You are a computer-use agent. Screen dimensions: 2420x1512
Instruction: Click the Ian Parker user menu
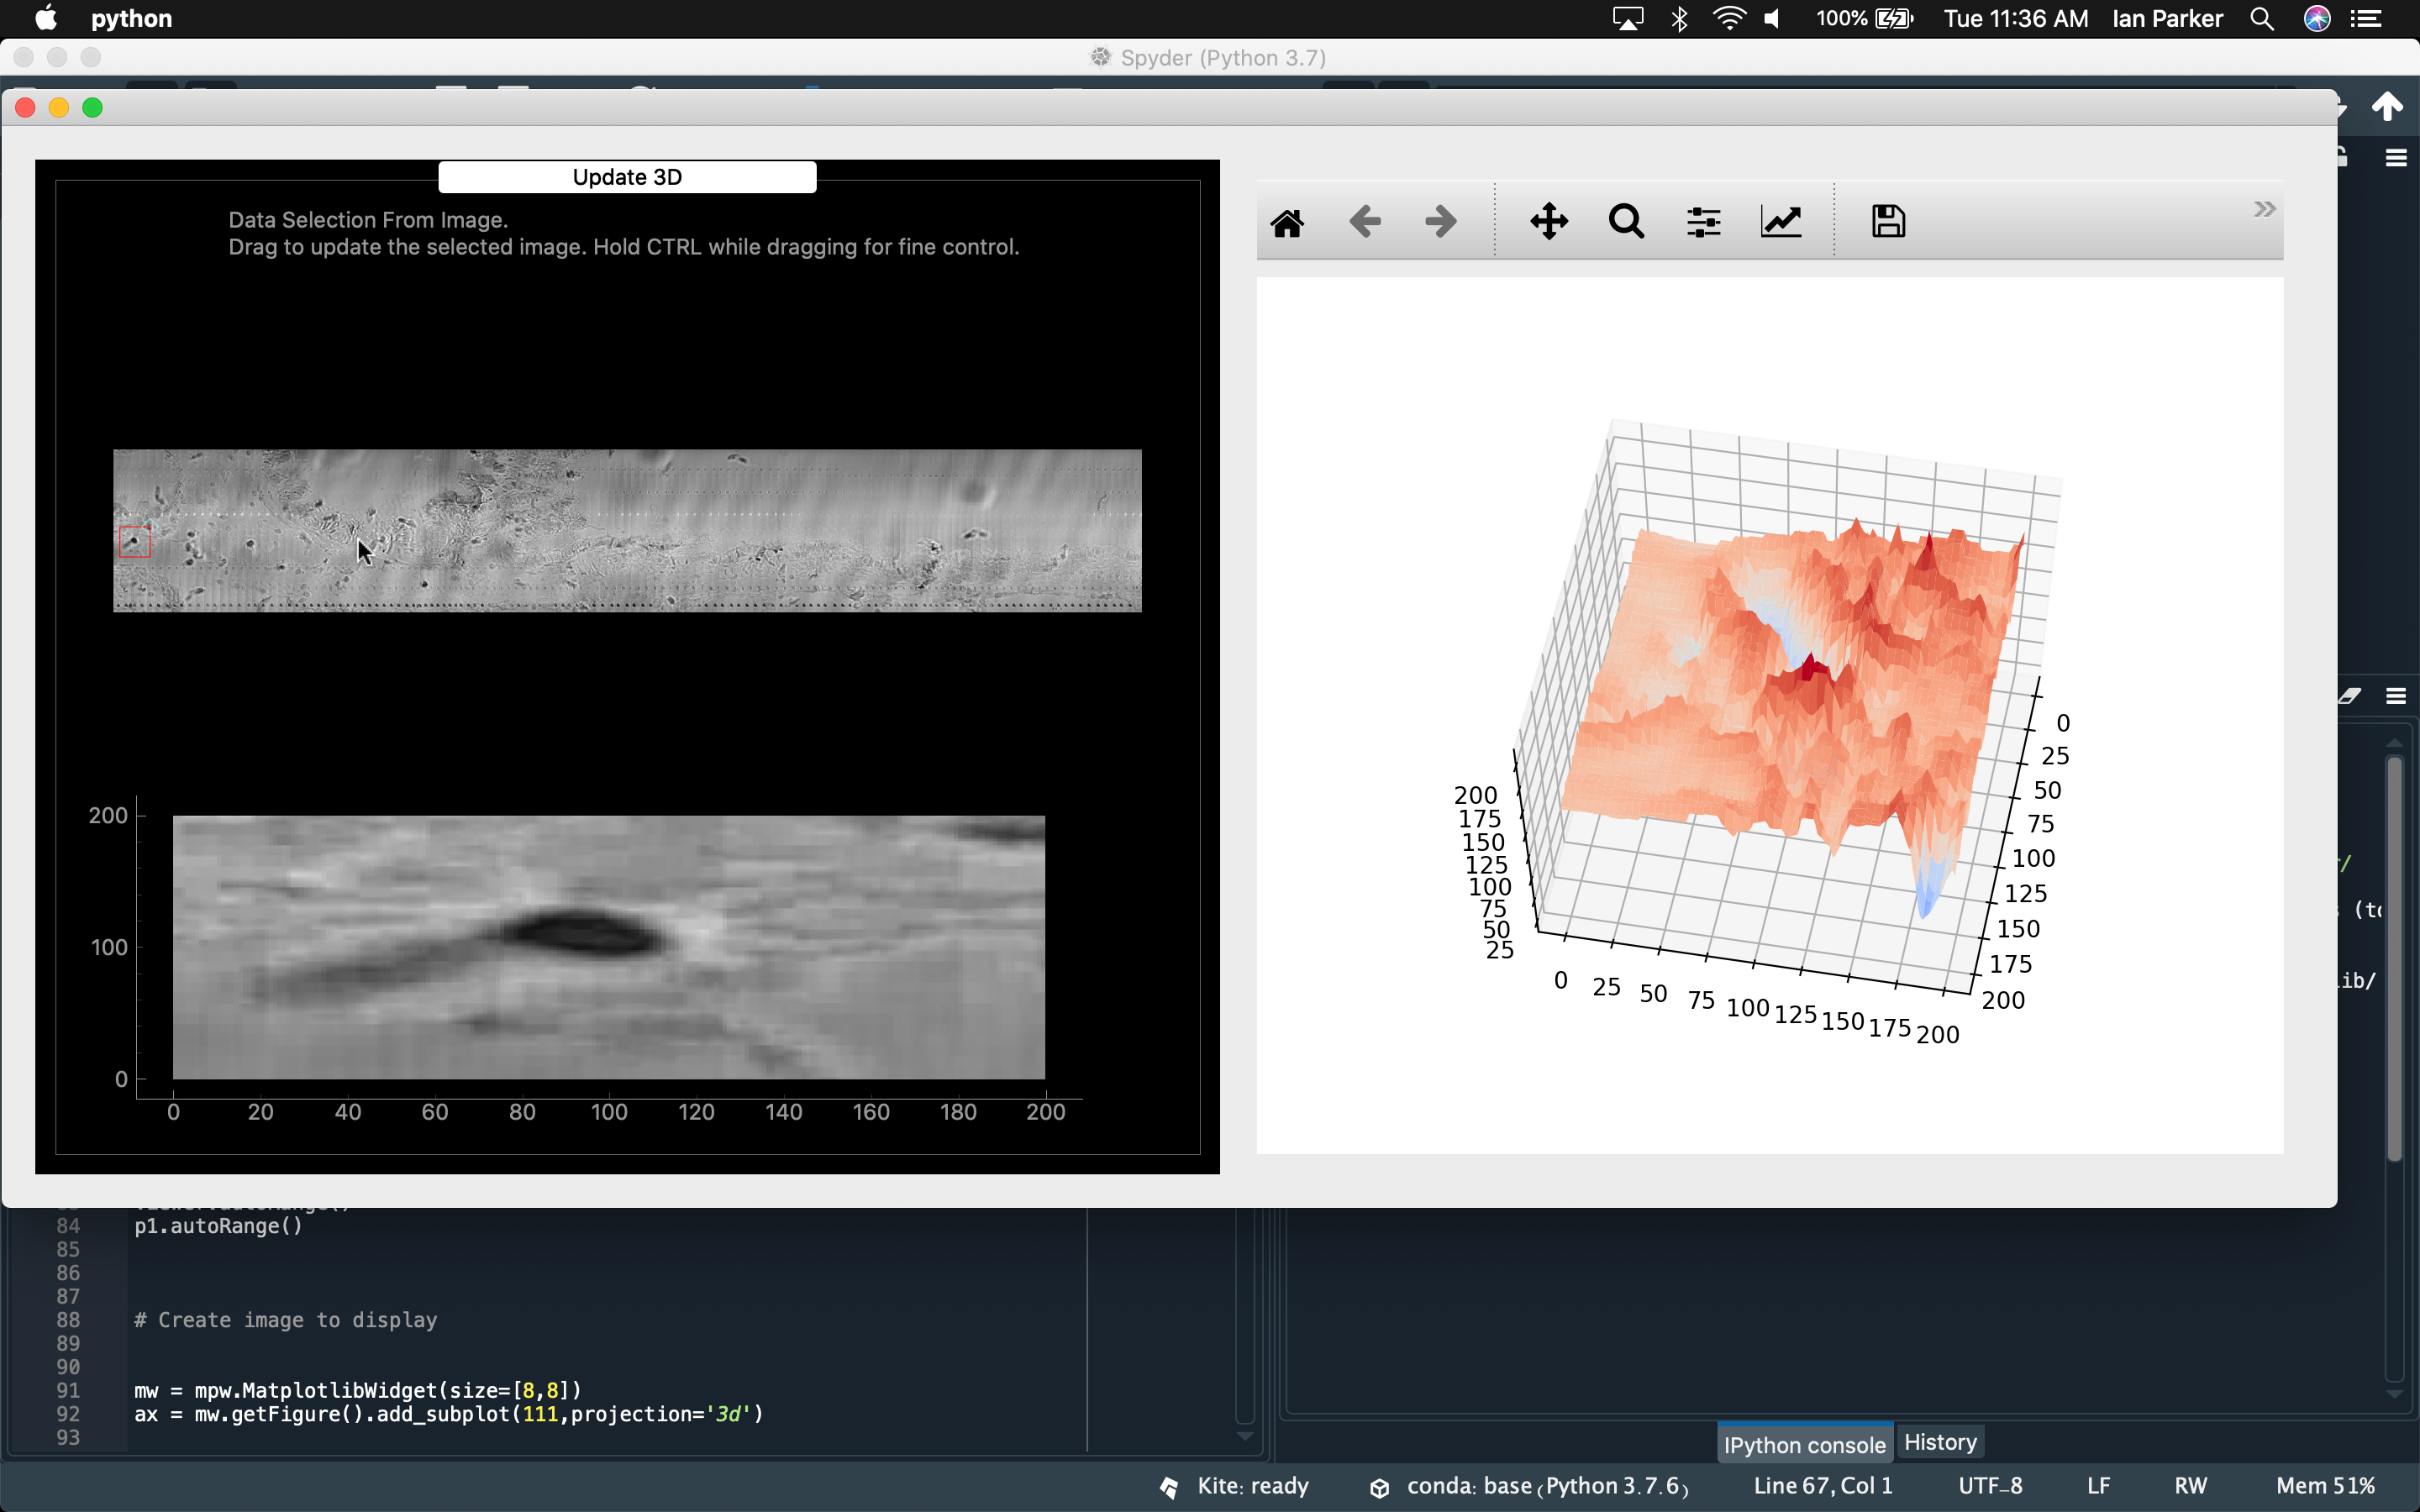(2167, 19)
